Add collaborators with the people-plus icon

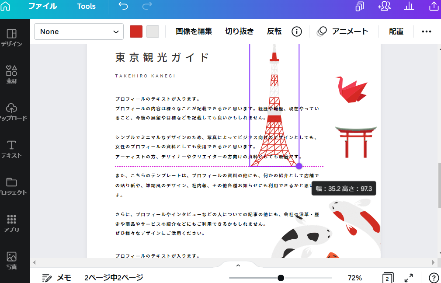385,6
